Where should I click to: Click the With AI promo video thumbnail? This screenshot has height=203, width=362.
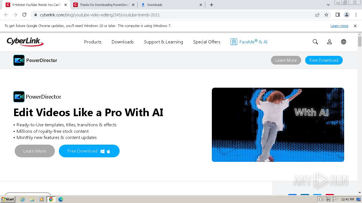[278, 125]
